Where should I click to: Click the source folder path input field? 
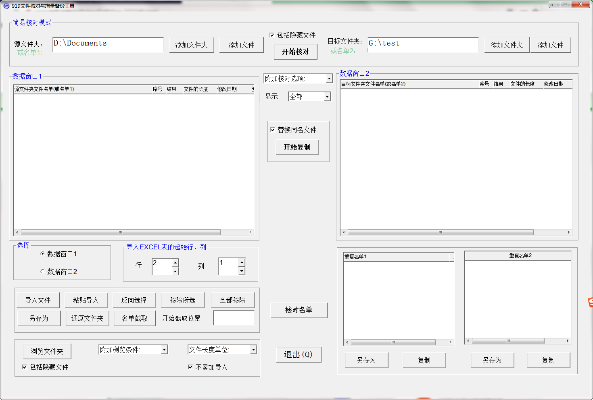click(x=108, y=44)
